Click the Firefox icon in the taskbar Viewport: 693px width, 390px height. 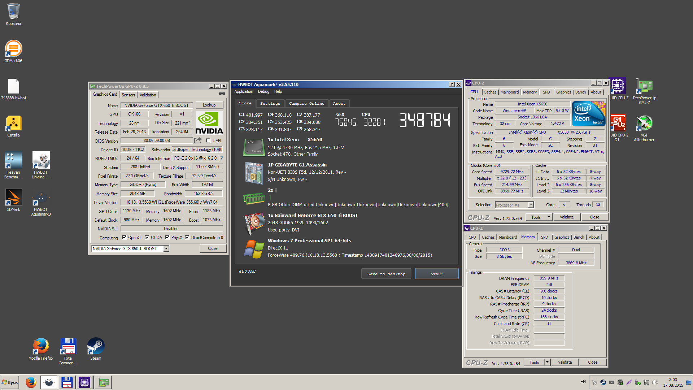[31, 382]
